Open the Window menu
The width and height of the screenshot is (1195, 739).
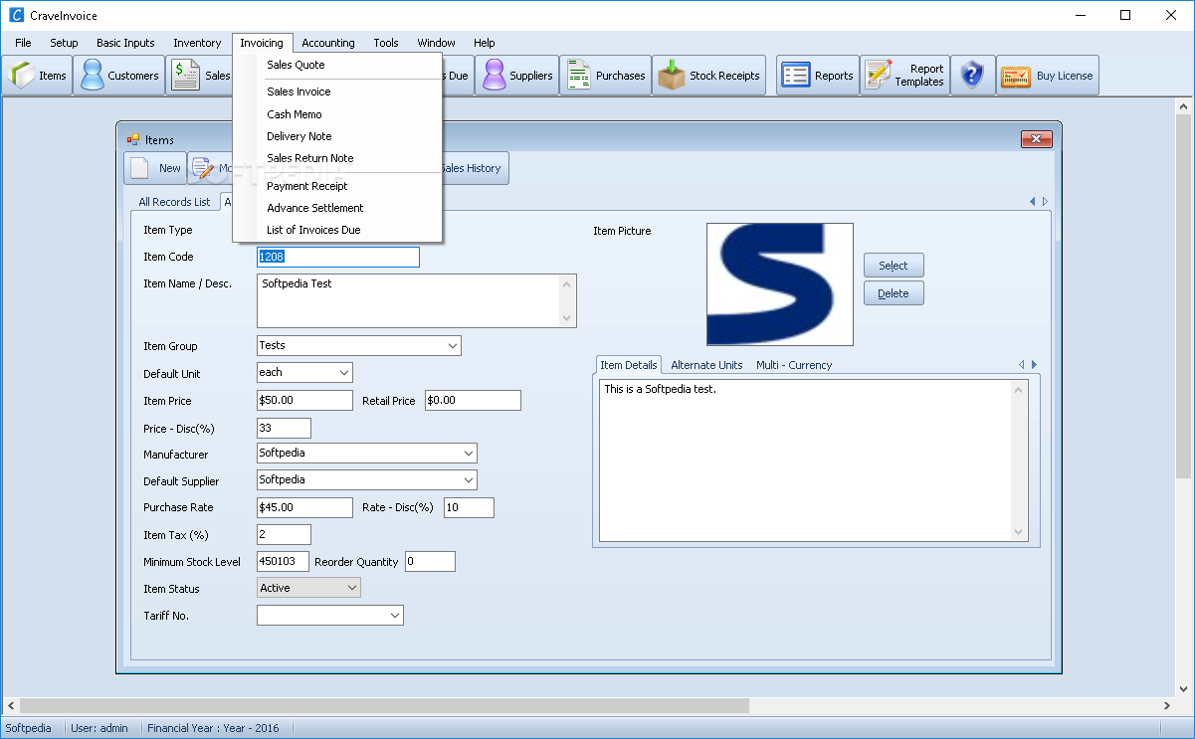(x=436, y=43)
